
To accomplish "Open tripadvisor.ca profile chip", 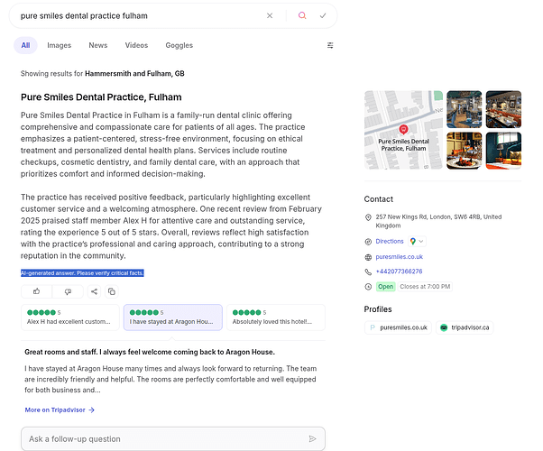I will [465, 327].
